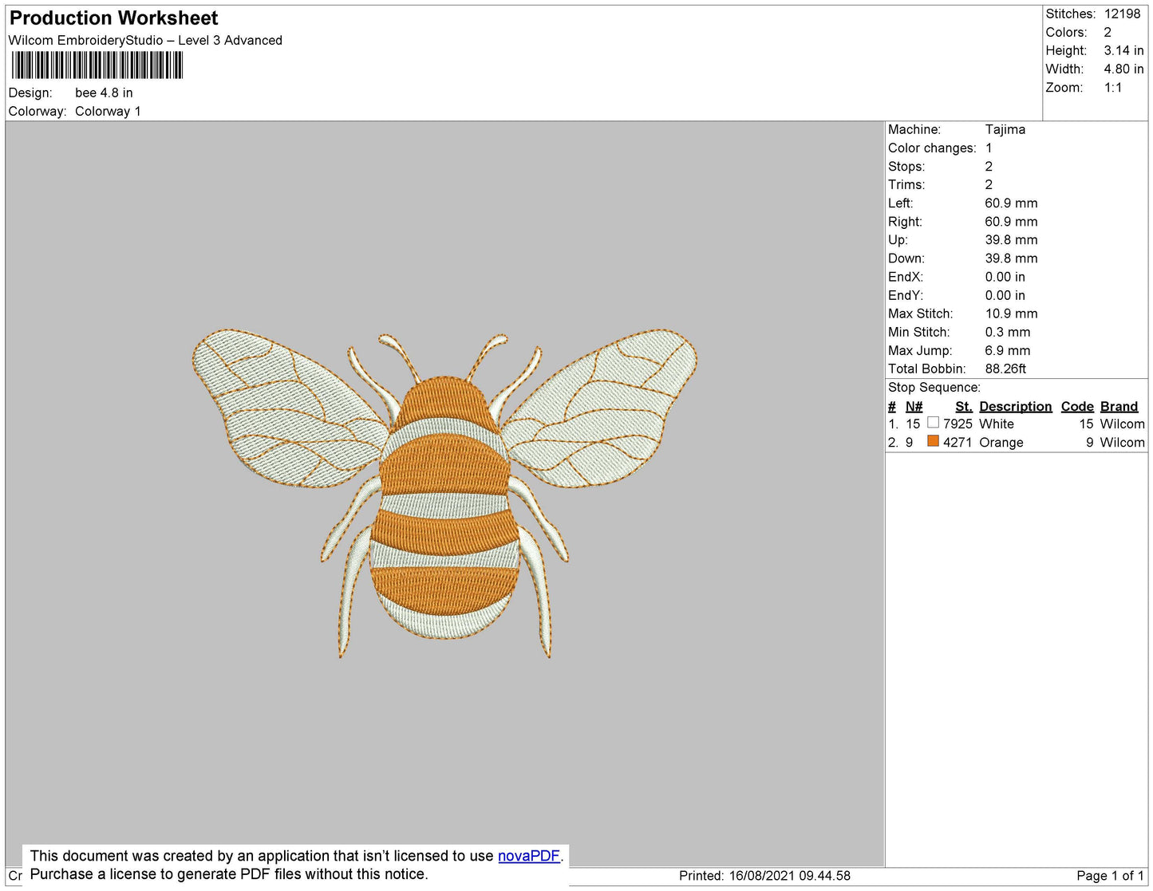Click the 'Wilcom' brand in Orange row
Image resolution: width=1153 pixels, height=891 pixels.
tap(1122, 442)
